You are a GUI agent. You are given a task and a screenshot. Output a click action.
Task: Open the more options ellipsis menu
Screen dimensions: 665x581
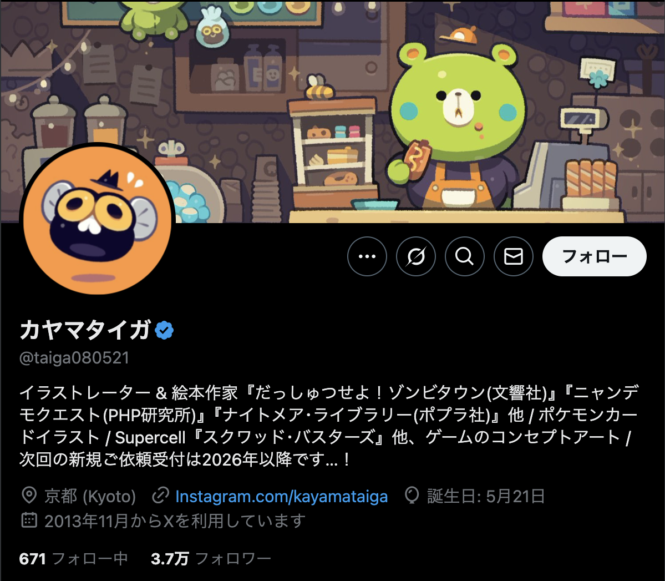coord(367,256)
